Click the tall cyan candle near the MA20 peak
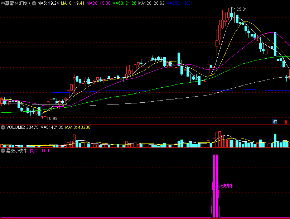Viewport: 290px width, 219px height. point(275,44)
